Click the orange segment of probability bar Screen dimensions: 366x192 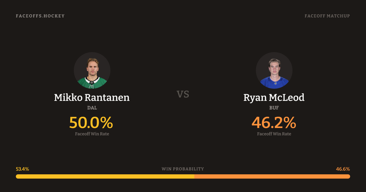tap(272, 176)
